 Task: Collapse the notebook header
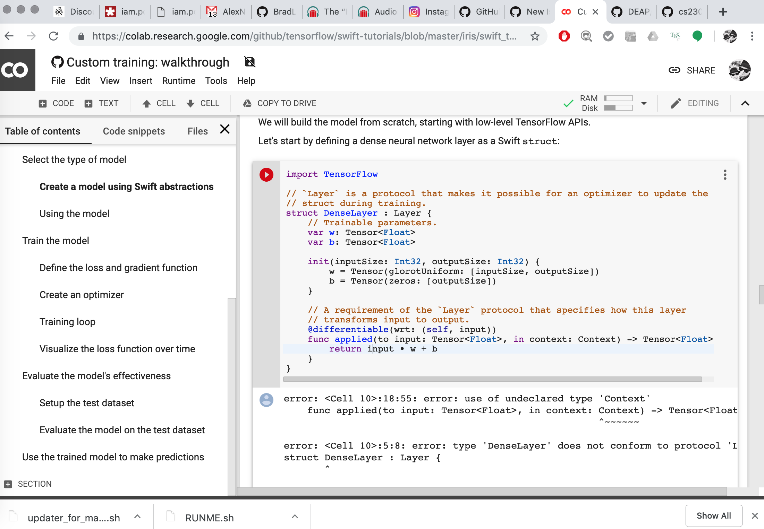click(x=745, y=103)
